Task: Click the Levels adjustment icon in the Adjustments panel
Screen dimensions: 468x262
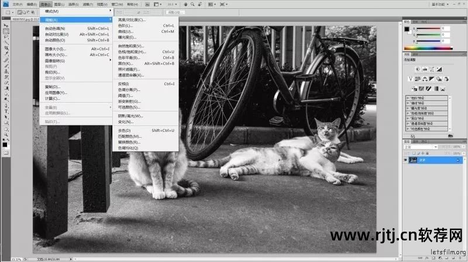Action: click(425, 69)
